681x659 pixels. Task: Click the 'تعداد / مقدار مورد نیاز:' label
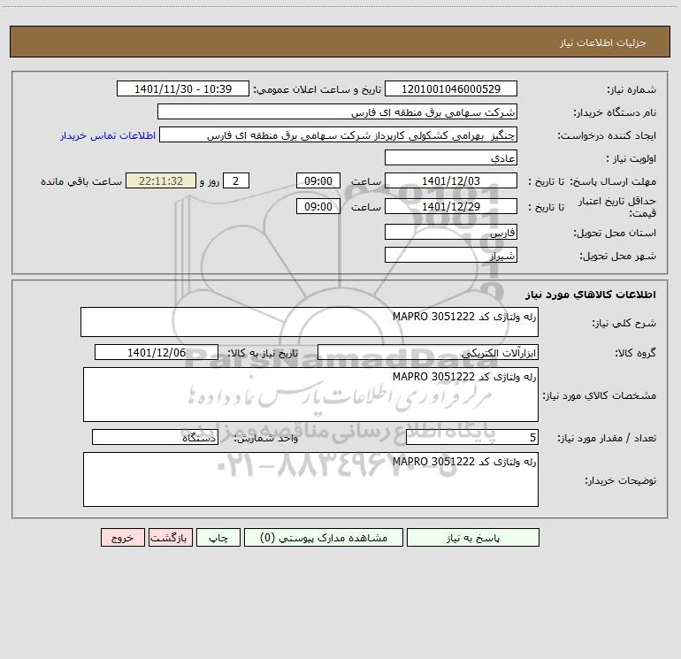pos(607,439)
